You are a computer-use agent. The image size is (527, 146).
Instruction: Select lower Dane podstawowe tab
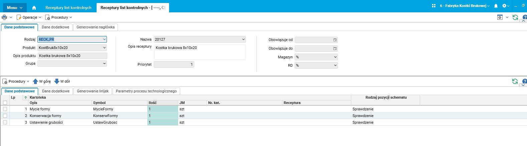20,91
